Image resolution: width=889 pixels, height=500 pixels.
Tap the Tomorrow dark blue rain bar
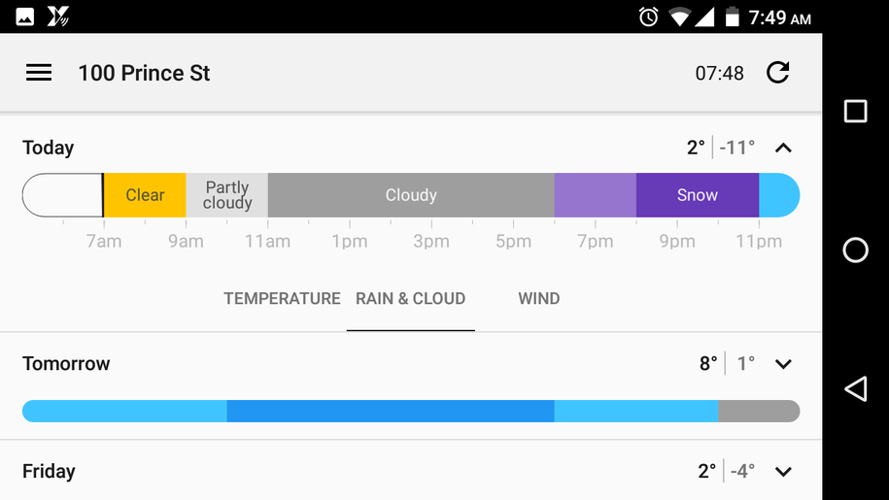click(391, 411)
